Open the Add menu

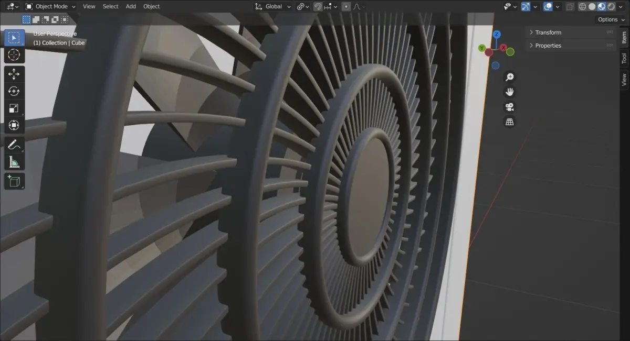[x=131, y=6]
